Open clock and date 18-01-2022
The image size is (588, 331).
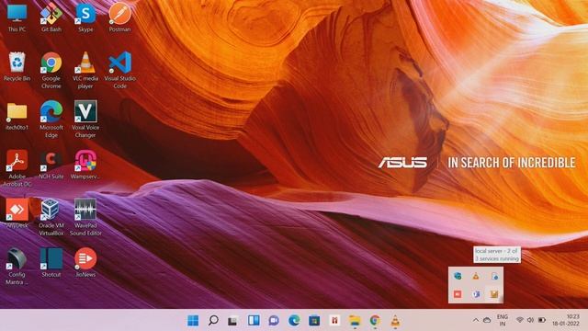pos(566,320)
